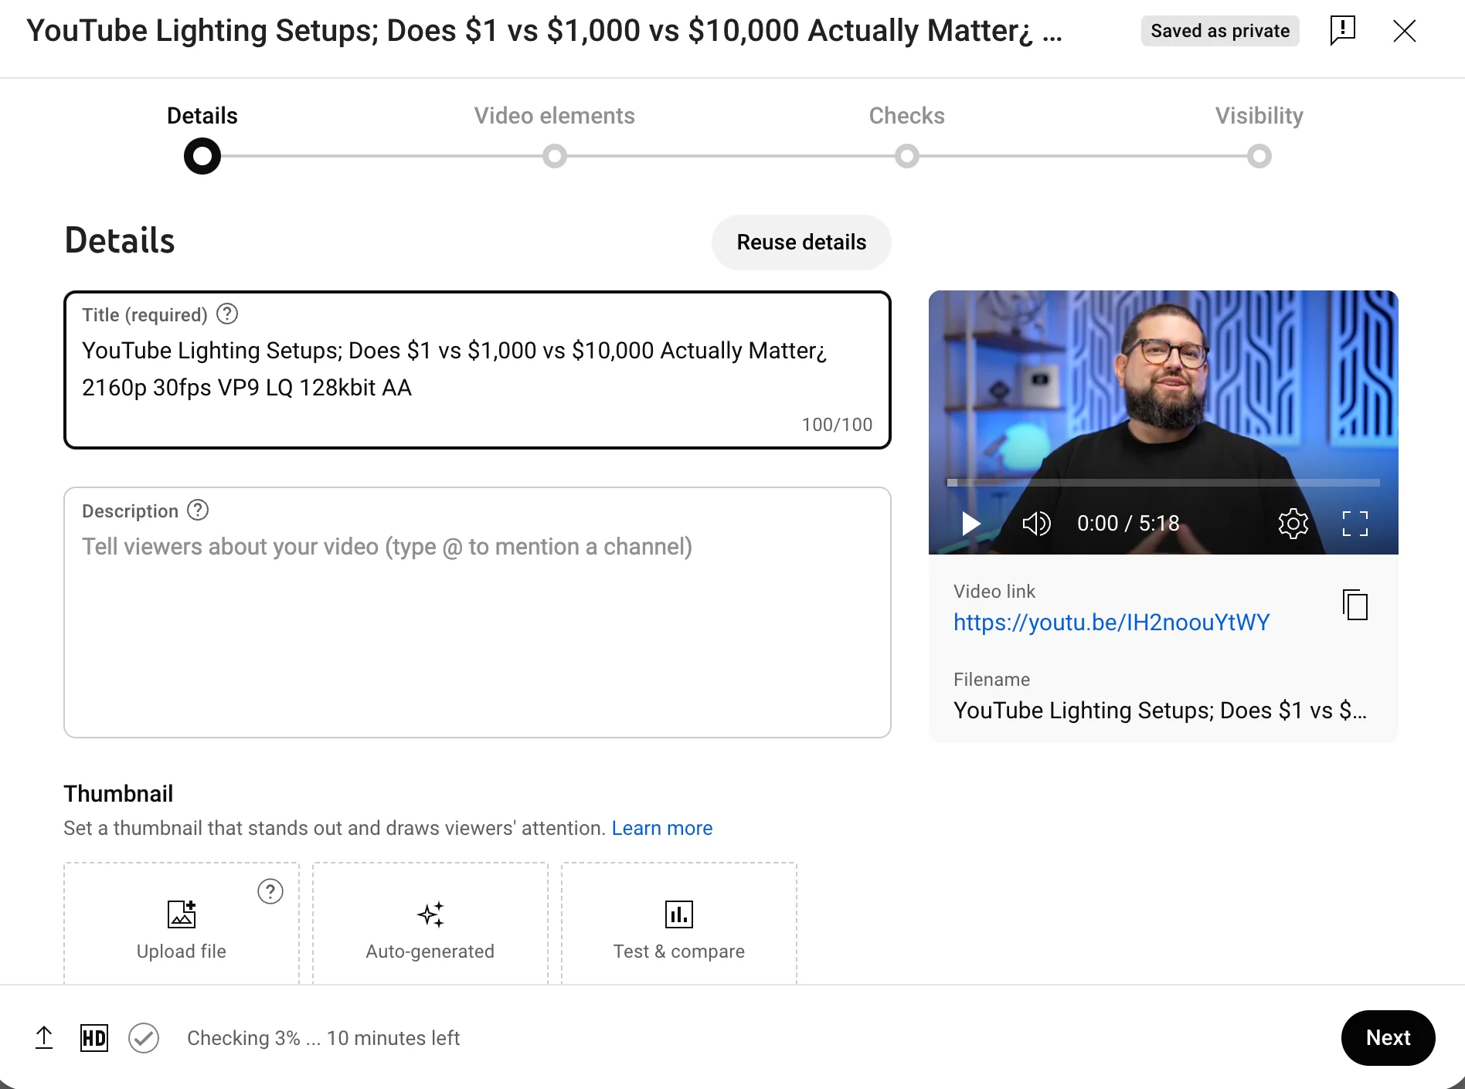Click the Saved as private badge

pyautogui.click(x=1220, y=31)
